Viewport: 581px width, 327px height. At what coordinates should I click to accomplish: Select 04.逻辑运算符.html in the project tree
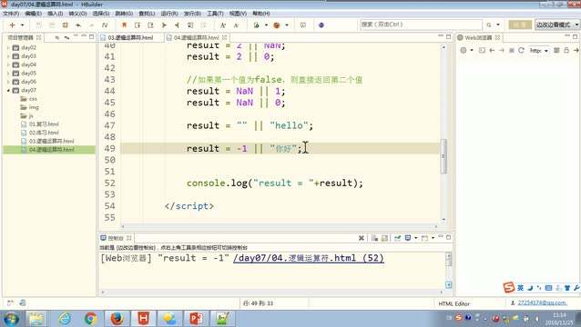point(47,150)
